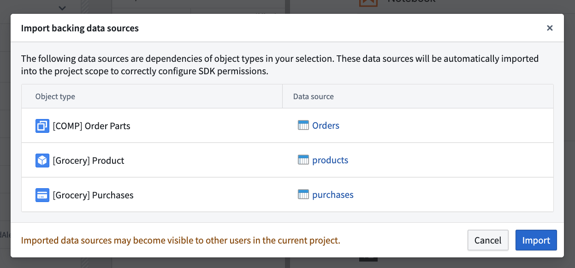This screenshot has width=575, height=268.
Task: Open the purchases data source link
Action: click(x=333, y=195)
